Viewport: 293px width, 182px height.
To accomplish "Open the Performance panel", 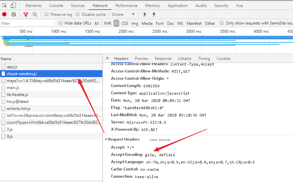I will [126, 6].
